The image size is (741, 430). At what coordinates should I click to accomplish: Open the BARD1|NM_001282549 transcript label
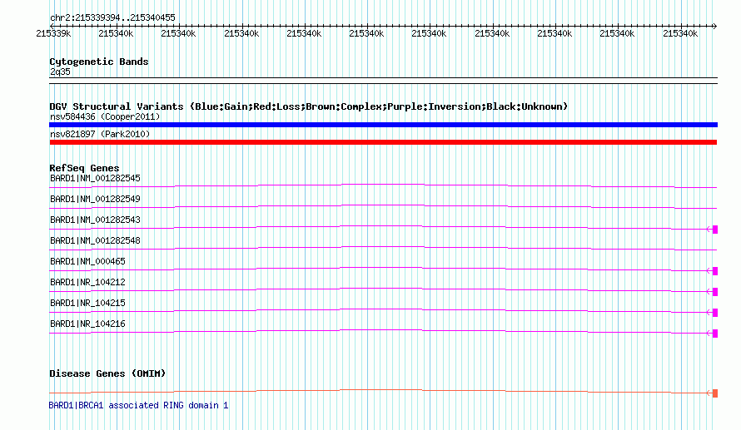pos(95,199)
